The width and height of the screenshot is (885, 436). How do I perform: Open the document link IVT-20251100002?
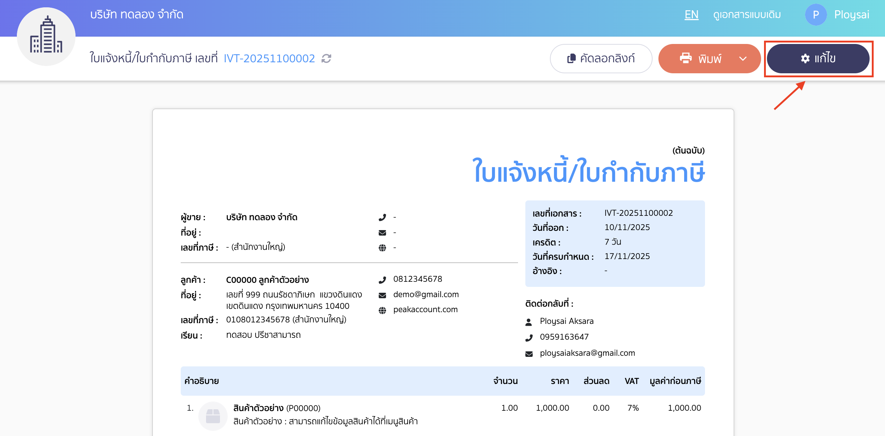[269, 58]
